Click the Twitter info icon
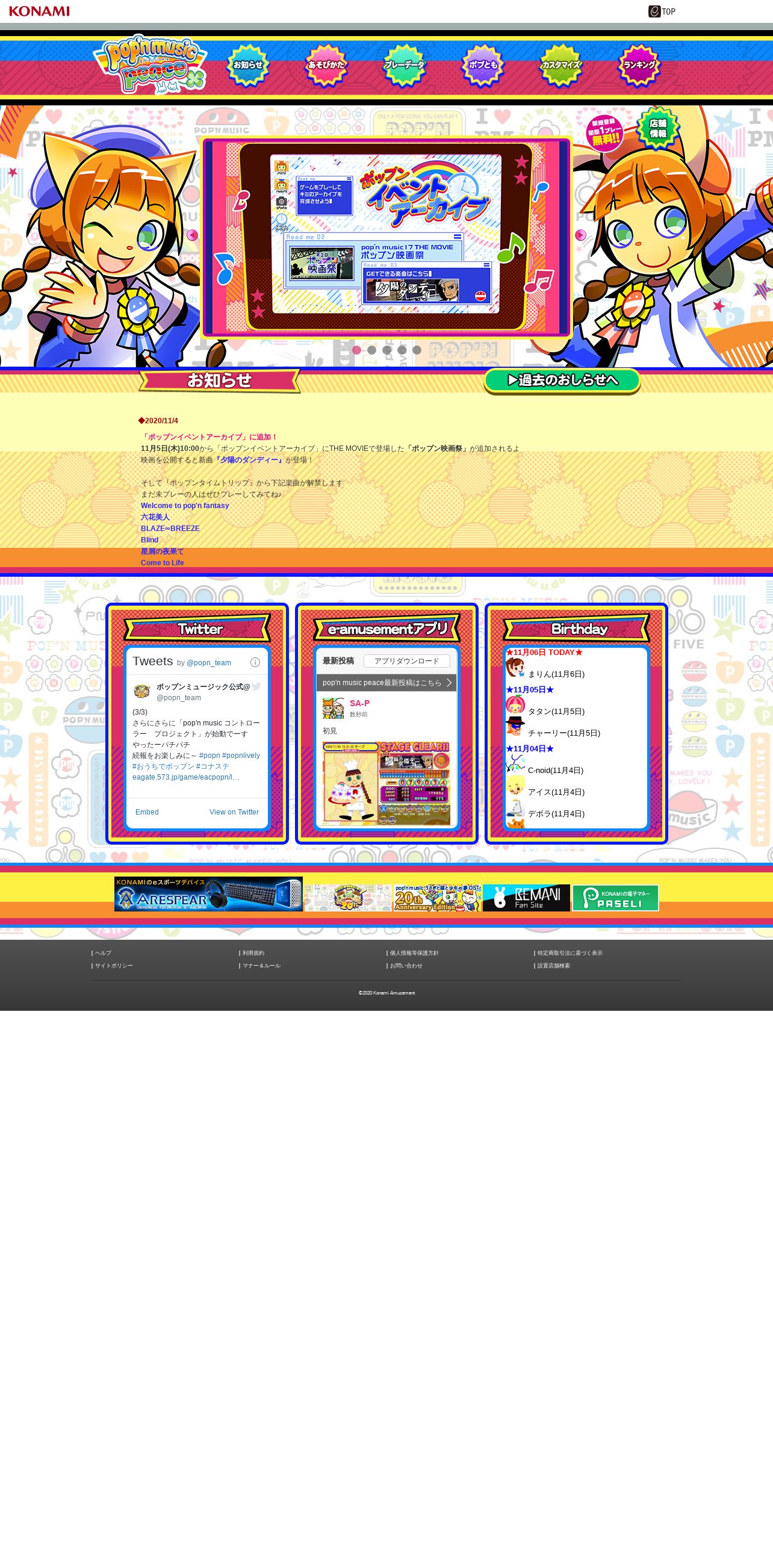The width and height of the screenshot is (773, 1546). [255, 662]
